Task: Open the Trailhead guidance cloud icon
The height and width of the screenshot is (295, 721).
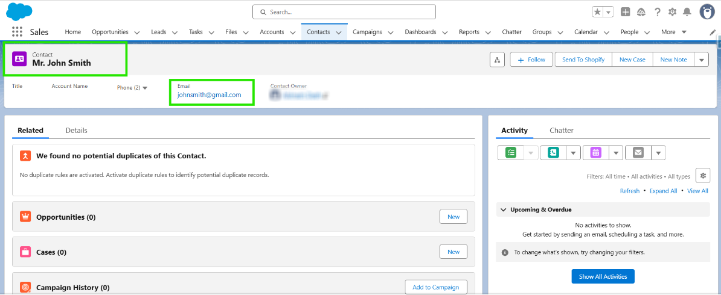Action: [x=641, y=12]
